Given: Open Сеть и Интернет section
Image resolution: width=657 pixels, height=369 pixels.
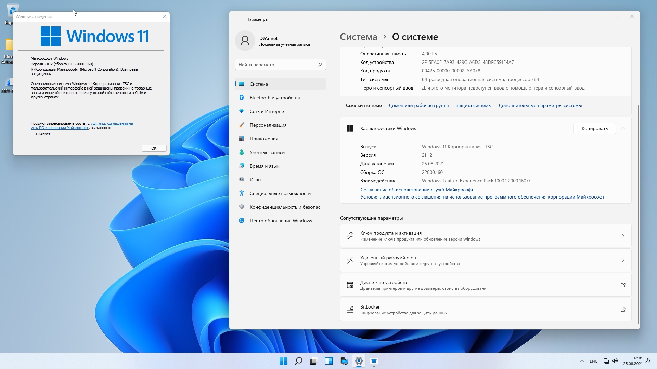Looking at the screenshot, I should tap(268, 111).
